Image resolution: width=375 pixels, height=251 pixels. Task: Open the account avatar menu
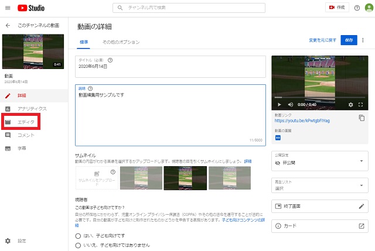[369, 8]
